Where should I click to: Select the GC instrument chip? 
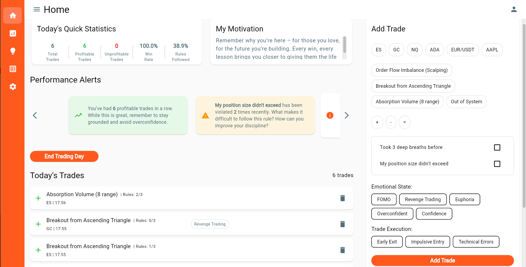396,50
